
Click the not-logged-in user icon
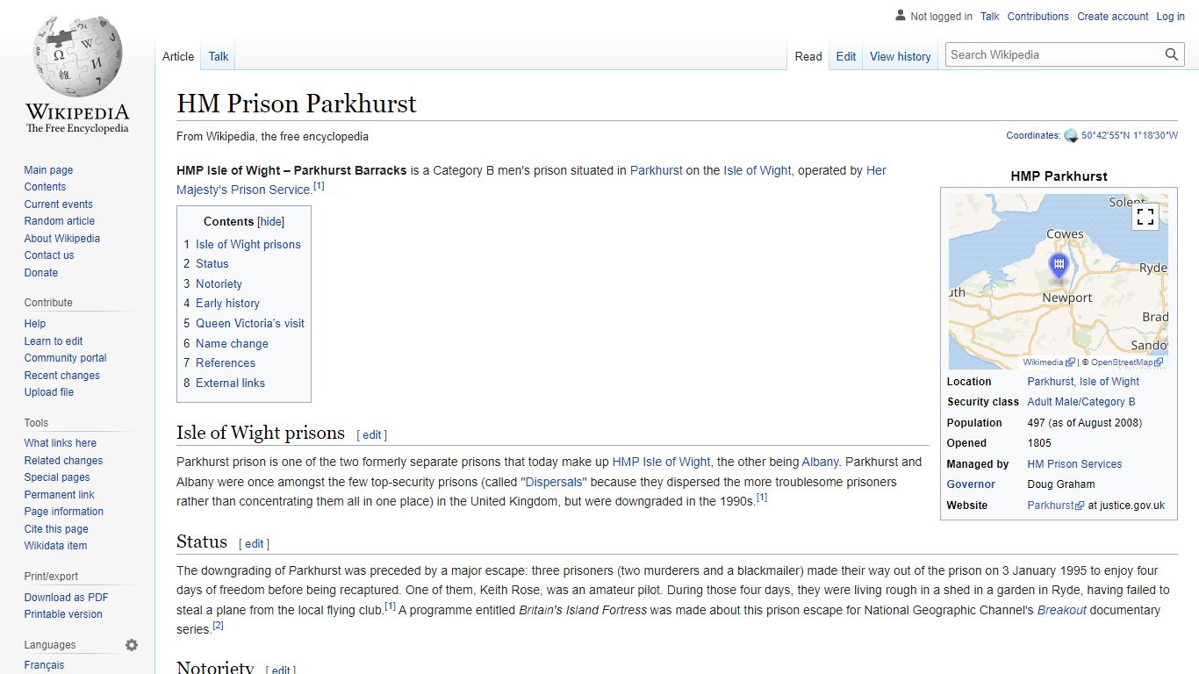coord(900,16)
